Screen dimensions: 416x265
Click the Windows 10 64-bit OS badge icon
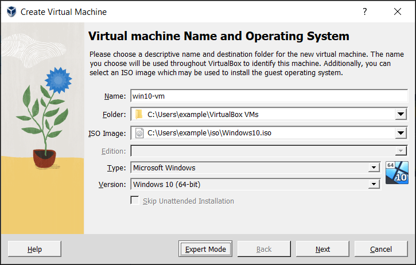point(396,173)
